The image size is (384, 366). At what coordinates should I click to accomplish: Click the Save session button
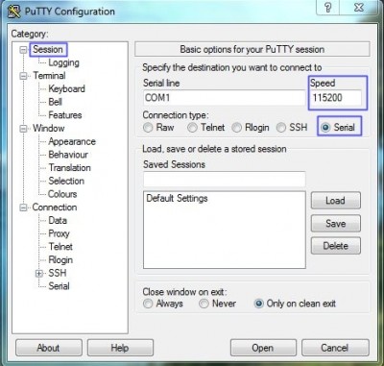[336, 223]
